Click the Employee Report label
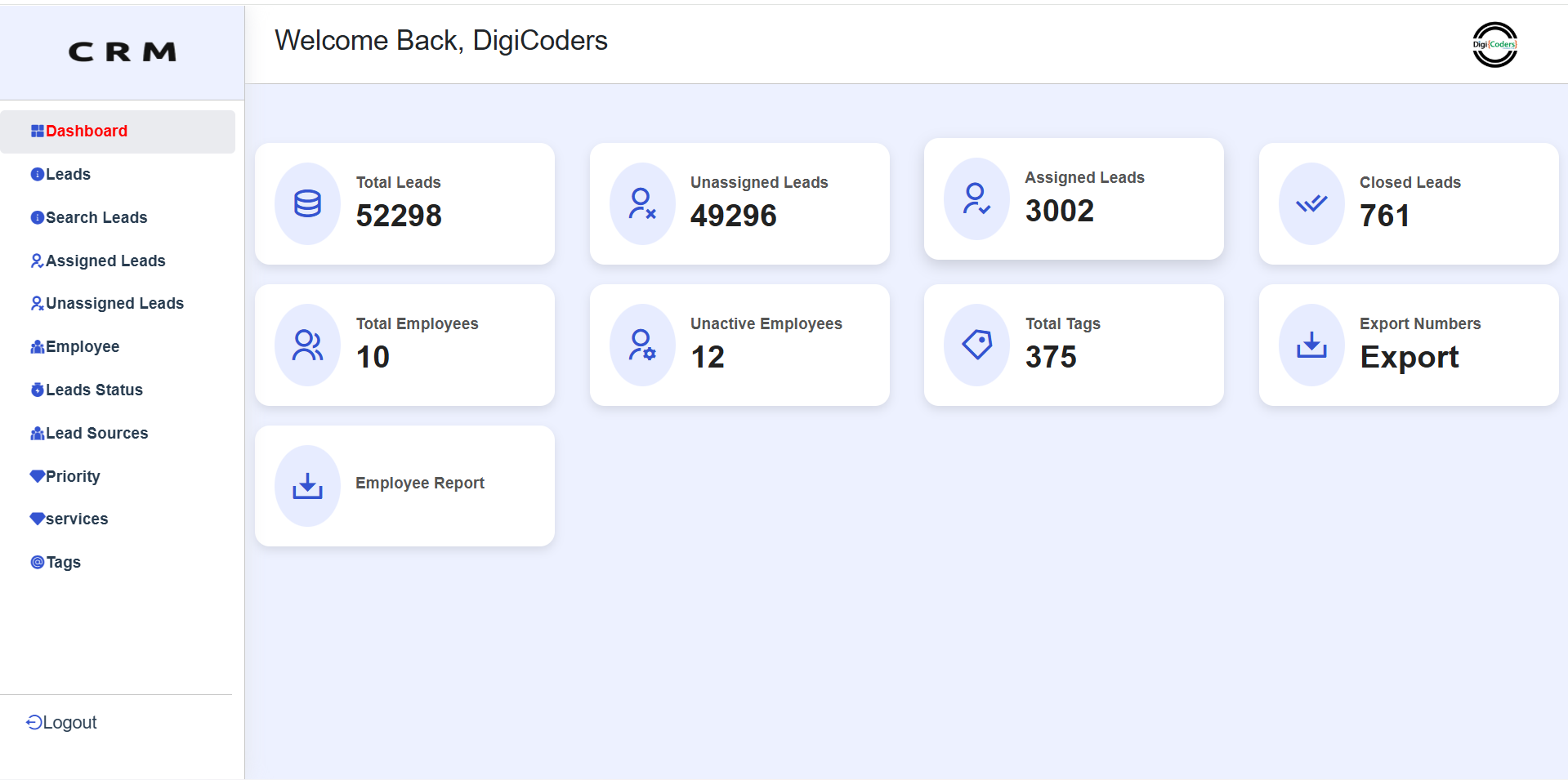 pos(420,483)
